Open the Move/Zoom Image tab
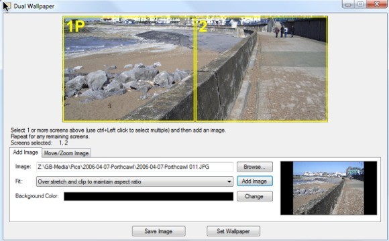Image resolution: width=389 pixels, height=241 pixels. click(66, 153)
